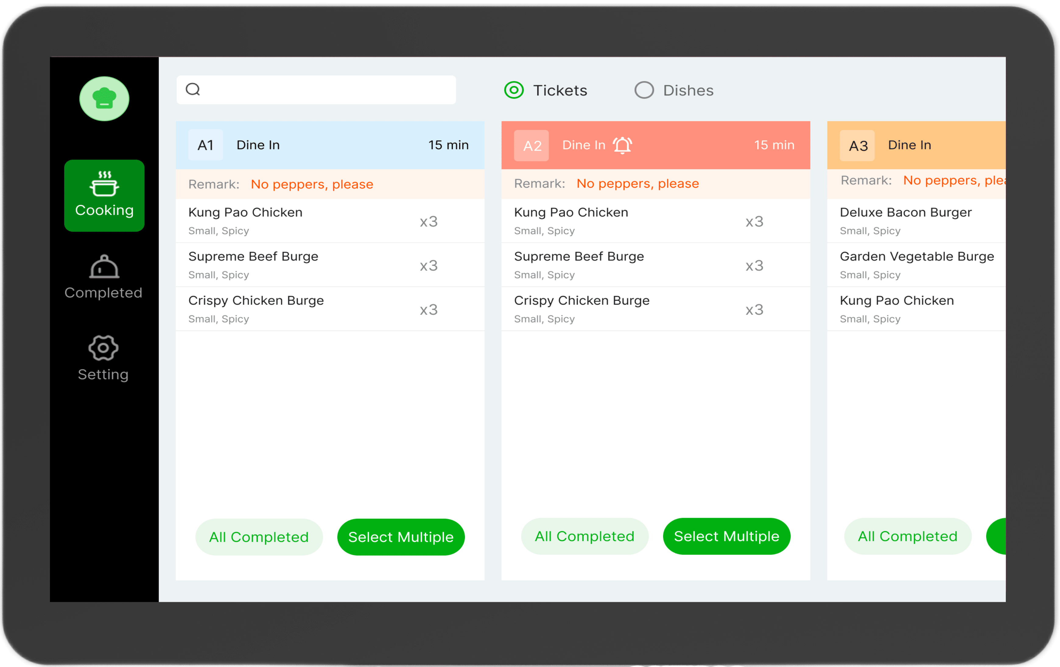1060x667 pixels.
Task: Click the A1 table number badge
Action: [205, 145]
